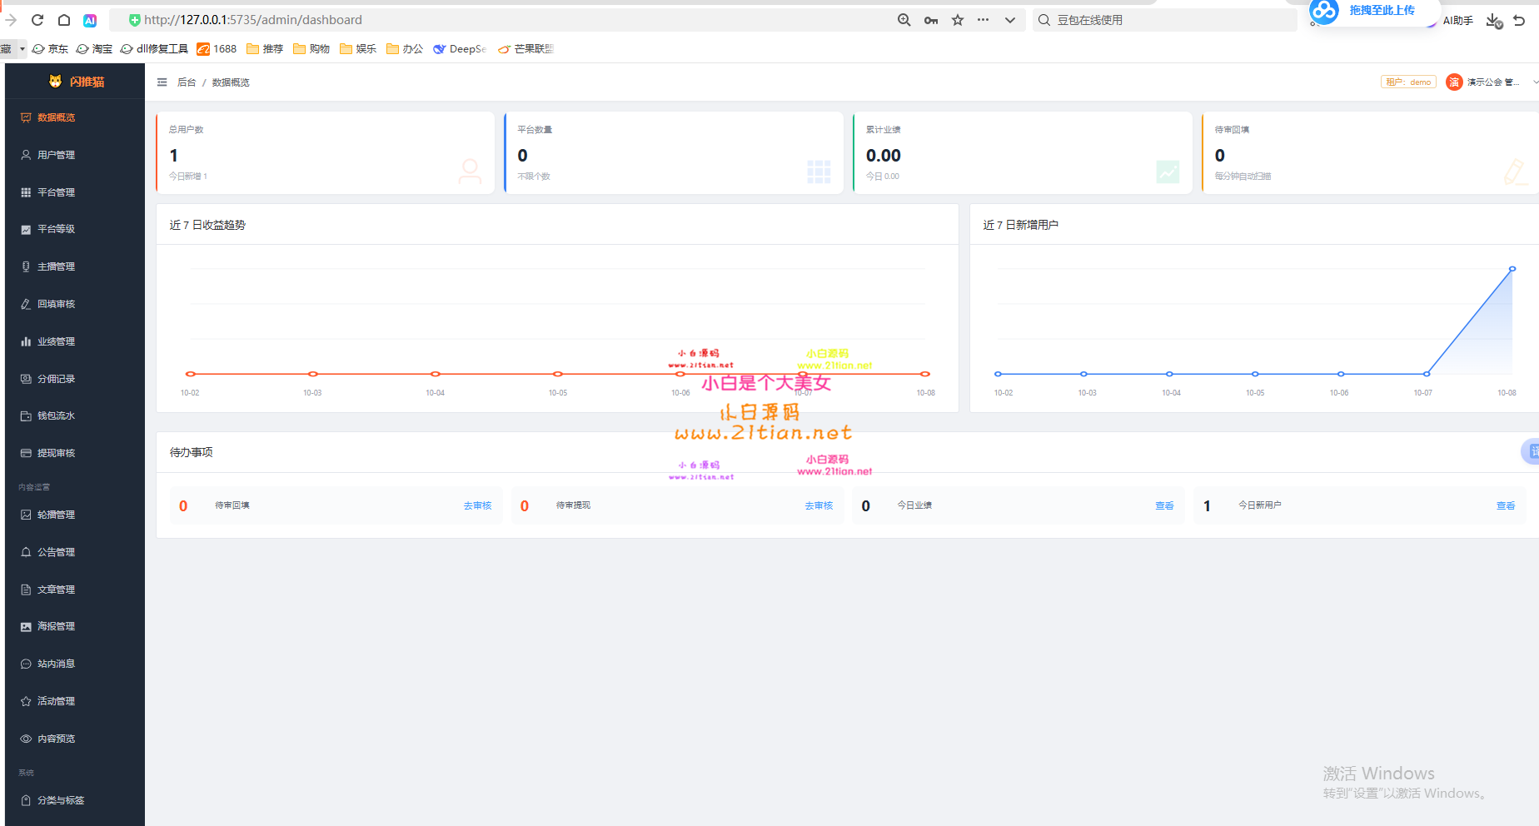The width and height of the screenshot is (1539, 826).
Task: Click the zoom magnifier icon in the address bar
Action: [x=904, y=20]
